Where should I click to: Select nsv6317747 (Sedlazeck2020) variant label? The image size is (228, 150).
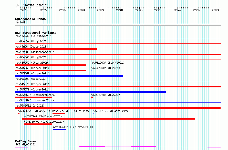point(42,116)
